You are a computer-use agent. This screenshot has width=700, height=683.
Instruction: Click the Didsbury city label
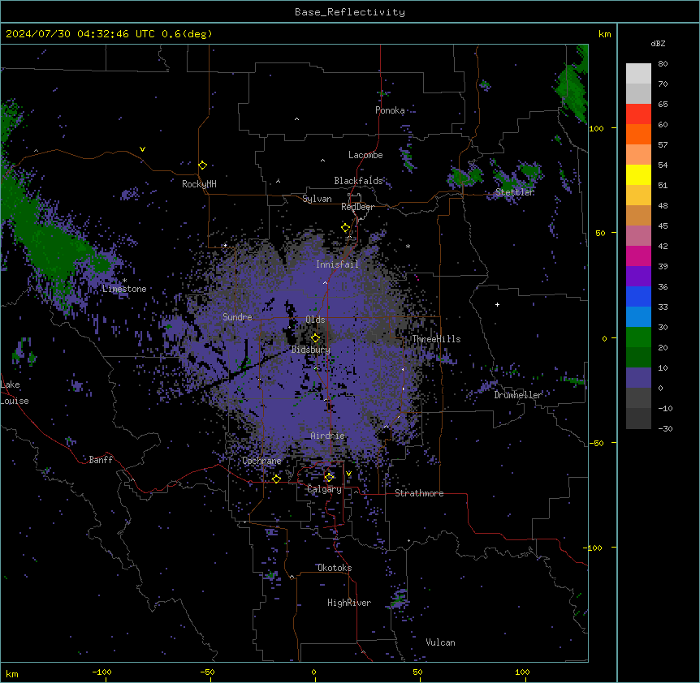tap(311, 350)
